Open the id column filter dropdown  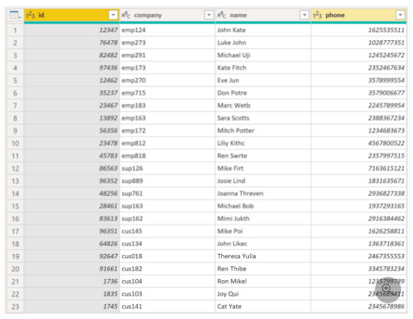pos(113,15)
